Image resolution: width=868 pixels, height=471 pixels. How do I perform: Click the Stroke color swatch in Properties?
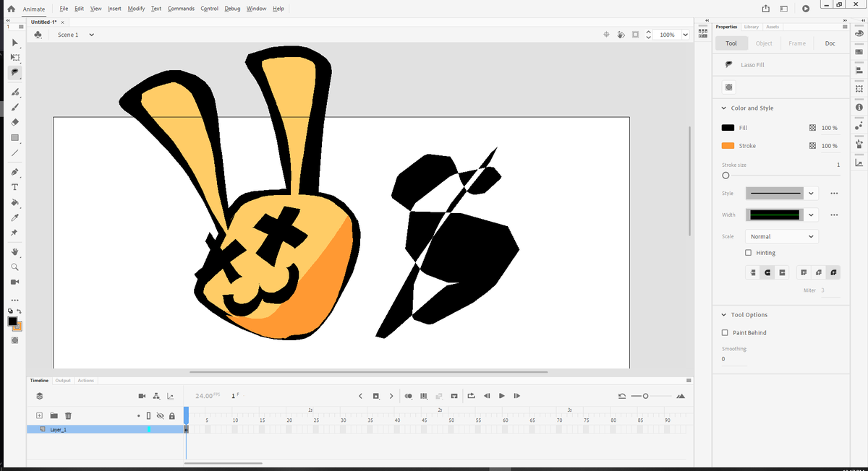(x=728, y=146)
